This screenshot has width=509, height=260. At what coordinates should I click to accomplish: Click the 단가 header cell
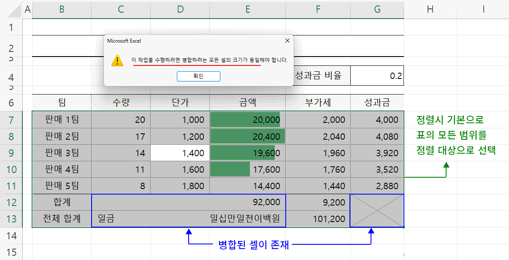click(x=180, y=103)
